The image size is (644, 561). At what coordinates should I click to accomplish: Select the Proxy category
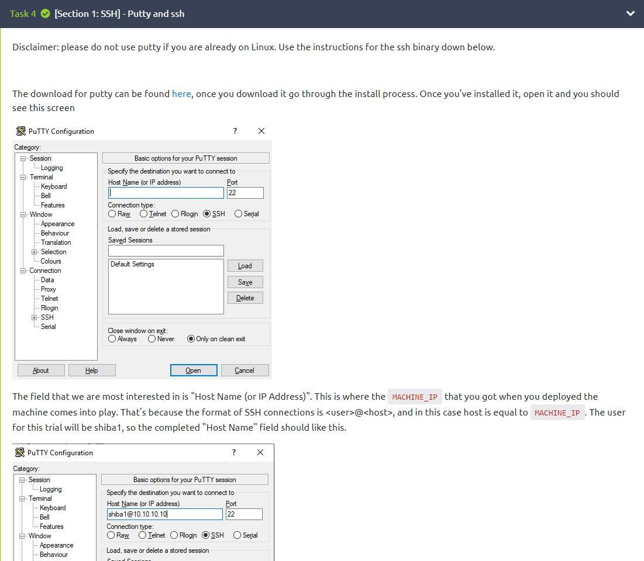48,289
